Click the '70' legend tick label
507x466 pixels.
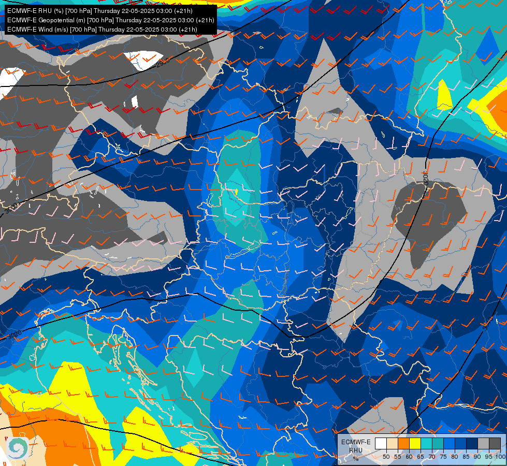point(432,457)
